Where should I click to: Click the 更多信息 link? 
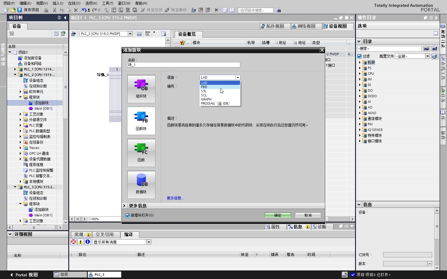175,198
